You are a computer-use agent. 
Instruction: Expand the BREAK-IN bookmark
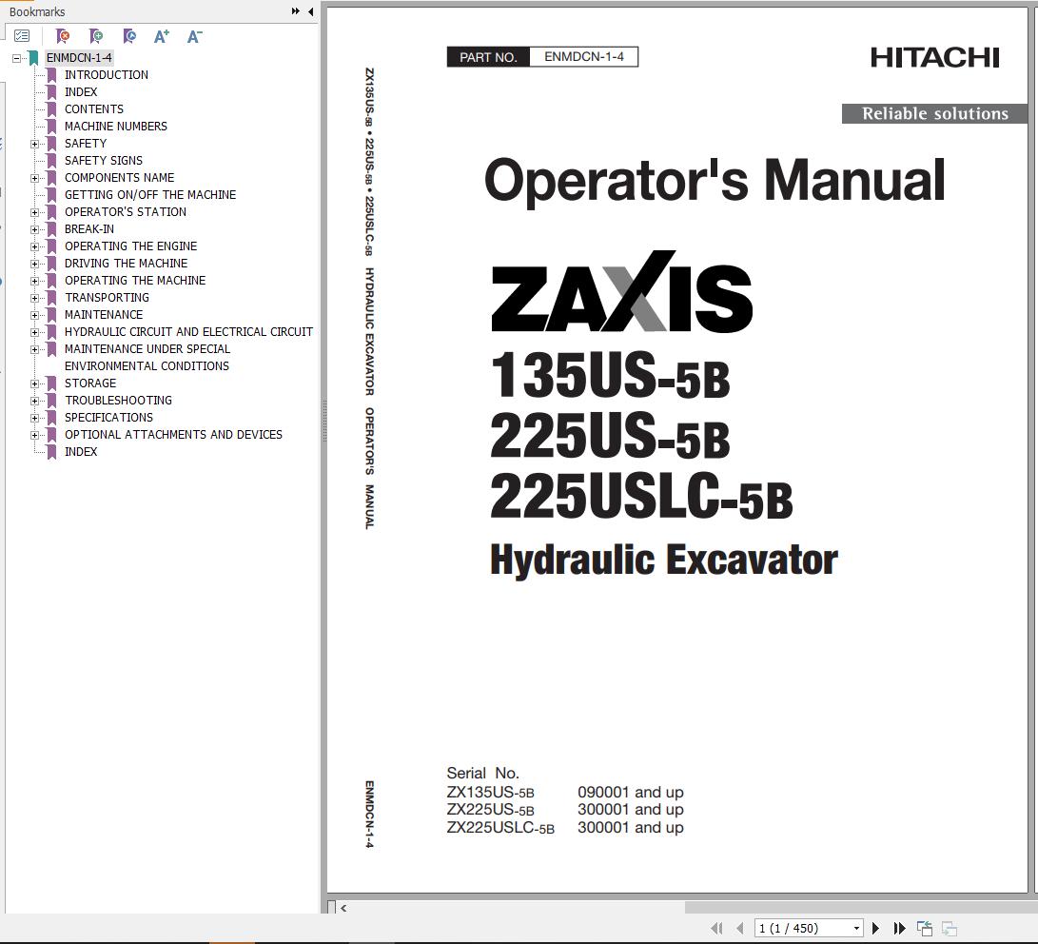[34, 229]
